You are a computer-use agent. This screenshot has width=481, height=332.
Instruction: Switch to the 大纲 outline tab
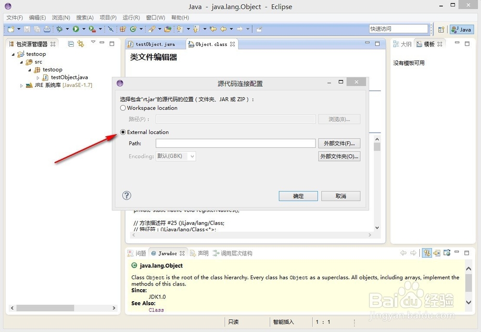coord(403,44)
